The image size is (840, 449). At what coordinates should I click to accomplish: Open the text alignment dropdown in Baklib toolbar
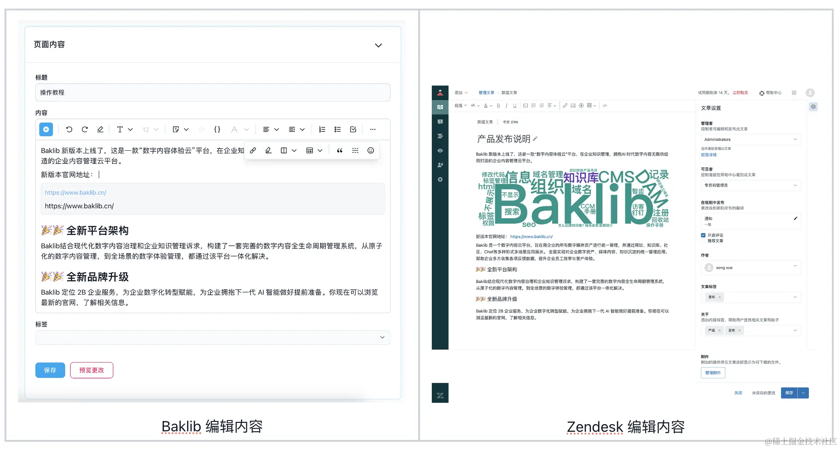pos(271,129)
